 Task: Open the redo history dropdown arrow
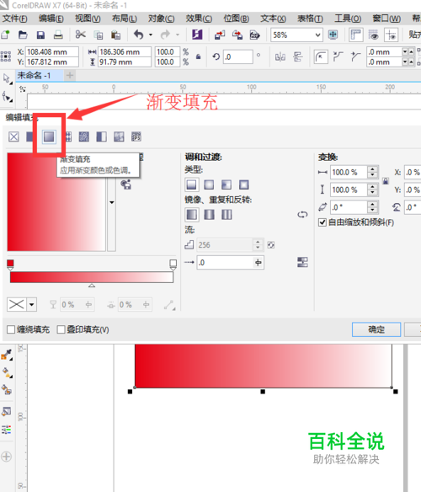coord(178,35)
